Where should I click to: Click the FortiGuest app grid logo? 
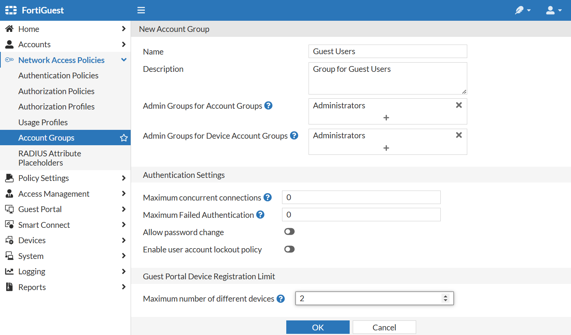click(10, 10)
